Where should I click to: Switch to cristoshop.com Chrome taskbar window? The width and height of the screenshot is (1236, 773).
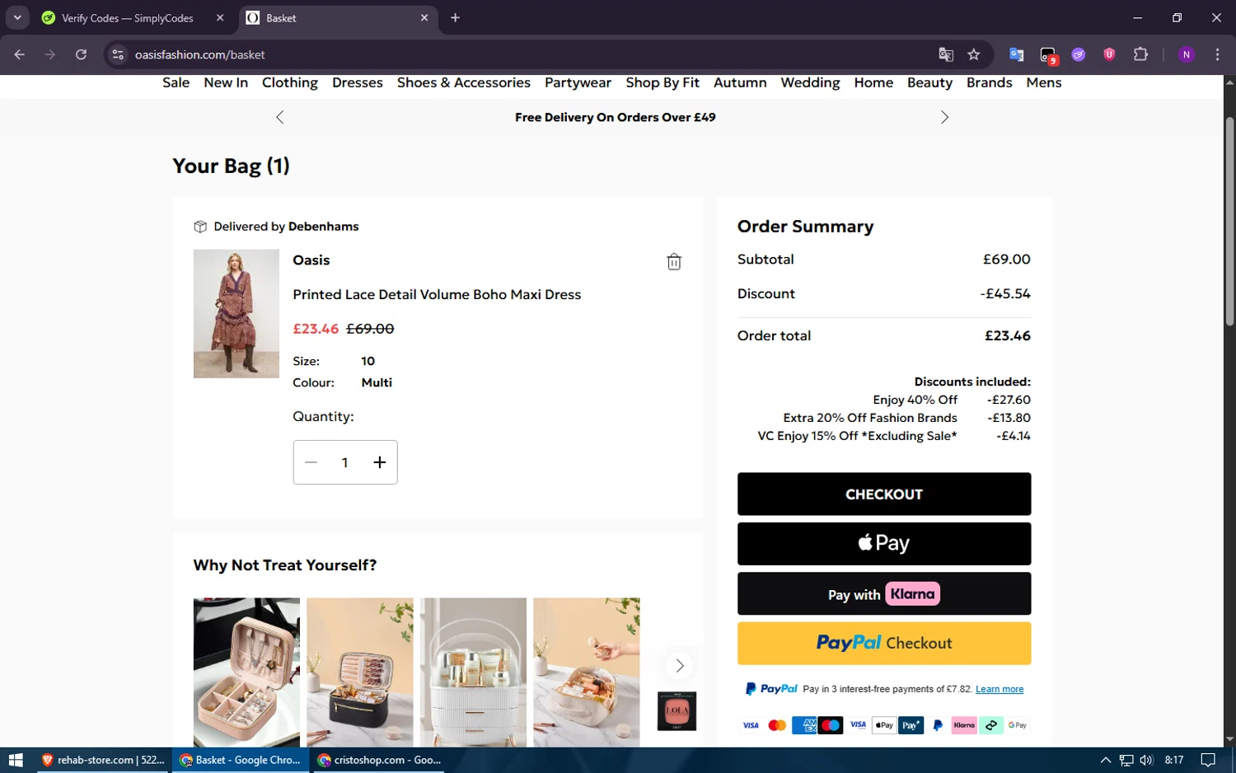pos(380,760)
